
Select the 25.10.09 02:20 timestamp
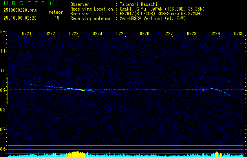tap(20, 18)
